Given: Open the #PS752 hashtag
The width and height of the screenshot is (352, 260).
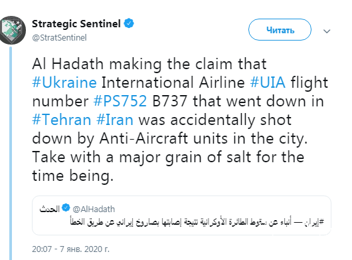Looking at the screenshot, I should click(x=120, y=101).
